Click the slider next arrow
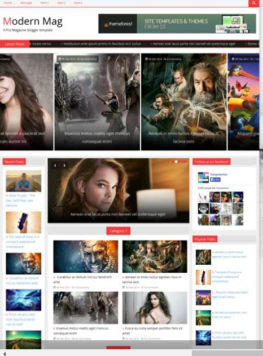This screenshot has height=356, width=263. coord(64,166)
